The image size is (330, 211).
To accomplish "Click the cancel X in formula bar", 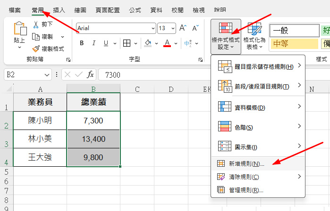I will tap(68, 74).
